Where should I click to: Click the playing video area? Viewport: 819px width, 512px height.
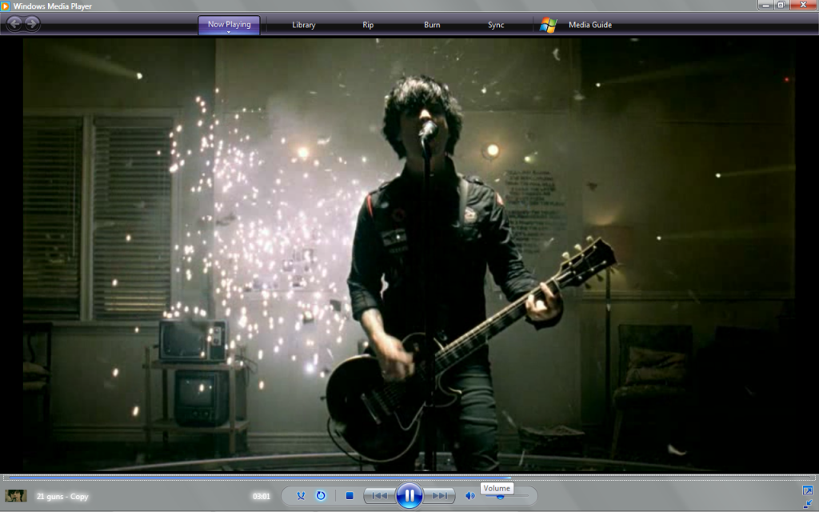tap(409, 255)
